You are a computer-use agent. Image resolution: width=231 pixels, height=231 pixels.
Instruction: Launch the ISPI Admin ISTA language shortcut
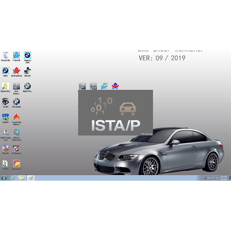[x=16, y=88]
